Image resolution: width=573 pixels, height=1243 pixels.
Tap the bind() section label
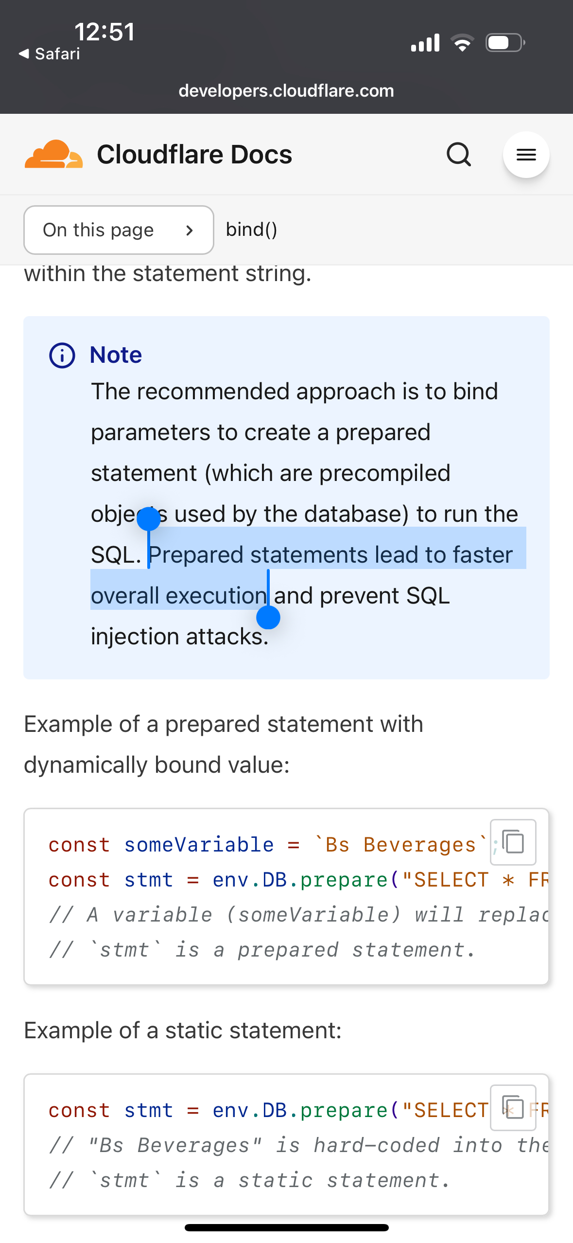point(251,230)
